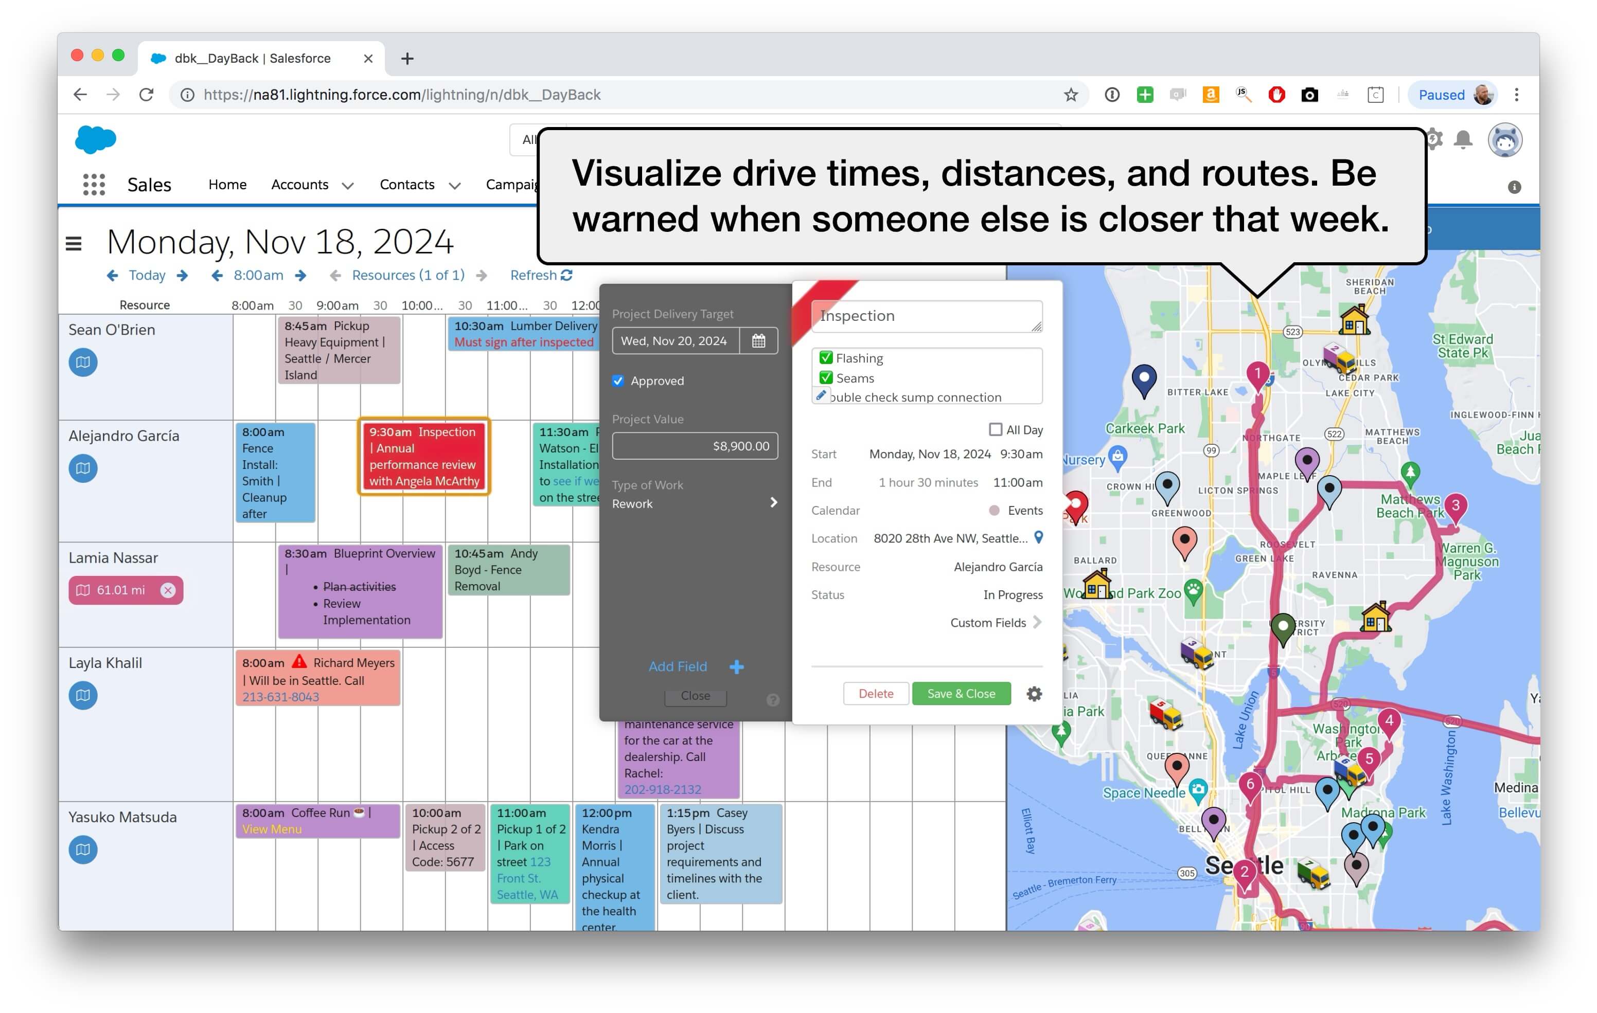The image size is (1597, 1013).
Task: Open map route for Layla Khalil
Action: pyautogui.click(x=83, y=695)
